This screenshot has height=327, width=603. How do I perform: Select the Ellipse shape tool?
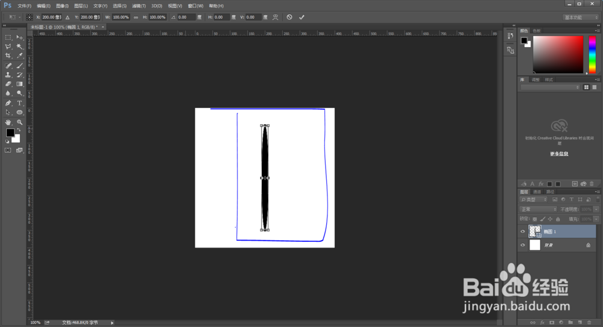[20, 112]
